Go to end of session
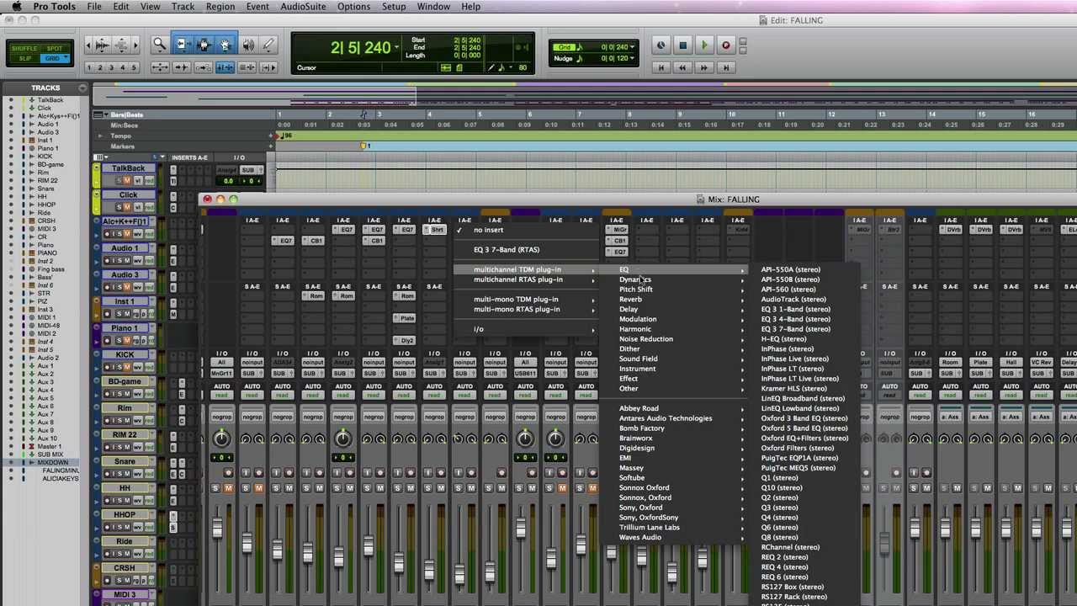This screenshot has width=1077, height=606. point(725,67)
